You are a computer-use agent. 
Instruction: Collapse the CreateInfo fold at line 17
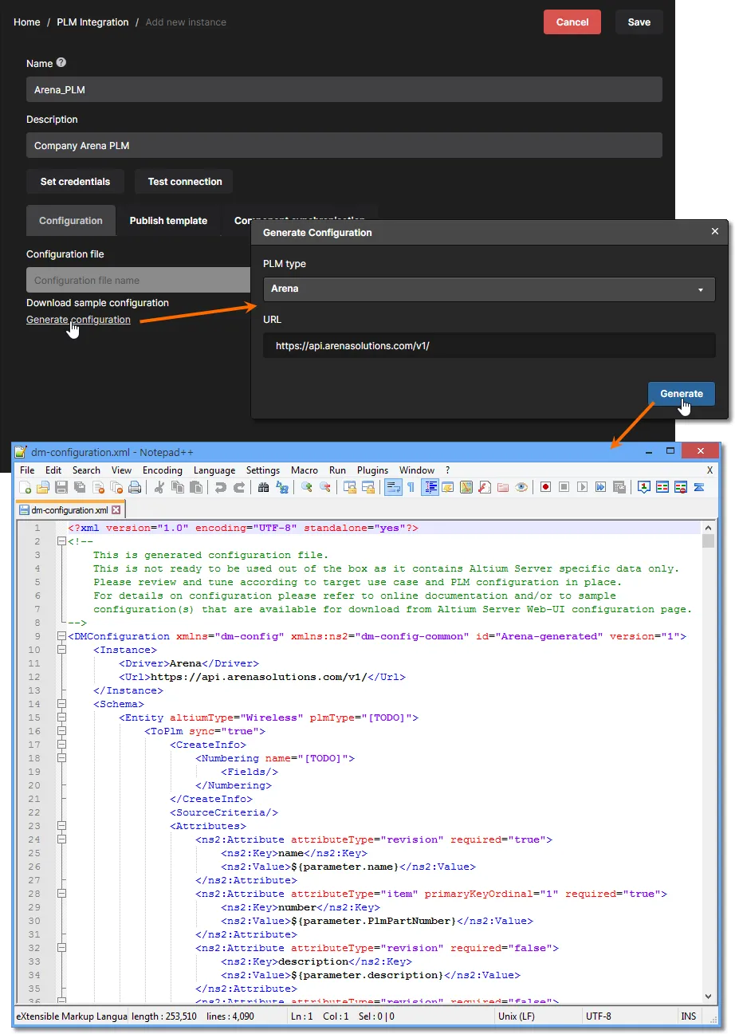tap(61, 745)
